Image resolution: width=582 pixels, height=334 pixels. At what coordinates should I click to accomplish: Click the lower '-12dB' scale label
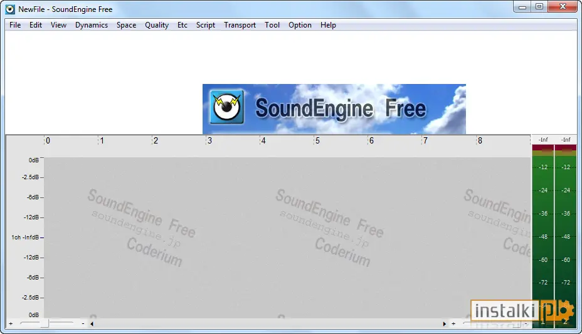(31, 258)
